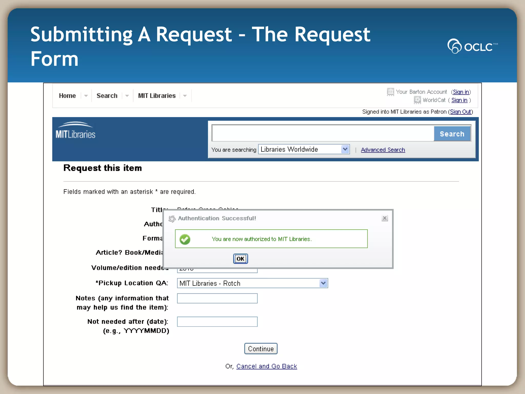Open the Home menu item
This screenshot has width=525, height=394.
pyautogui.click(x=67, y=96)
